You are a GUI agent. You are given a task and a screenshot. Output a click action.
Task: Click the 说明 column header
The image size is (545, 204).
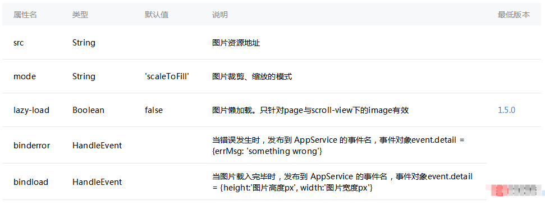[x=219, y=15]
